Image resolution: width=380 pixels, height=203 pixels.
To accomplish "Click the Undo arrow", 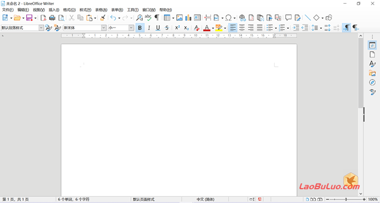I will [x=113, y=18].
